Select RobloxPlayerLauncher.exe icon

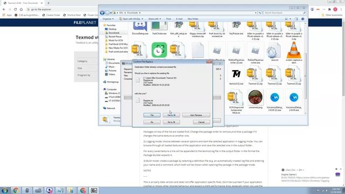pyautogui.click(x=255, y=51)
